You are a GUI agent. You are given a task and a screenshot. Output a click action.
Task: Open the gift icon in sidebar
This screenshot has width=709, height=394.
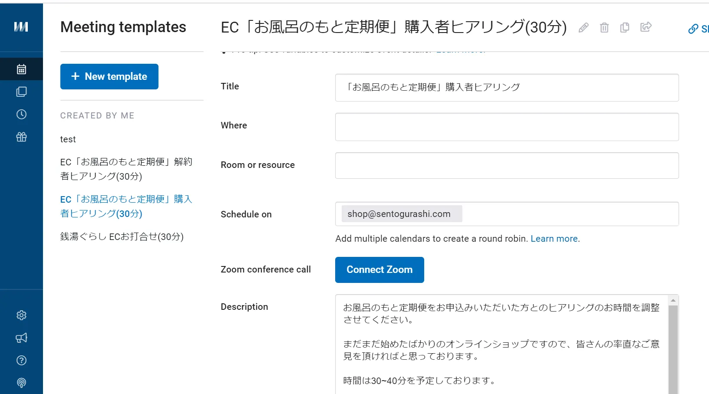point(21,137)
